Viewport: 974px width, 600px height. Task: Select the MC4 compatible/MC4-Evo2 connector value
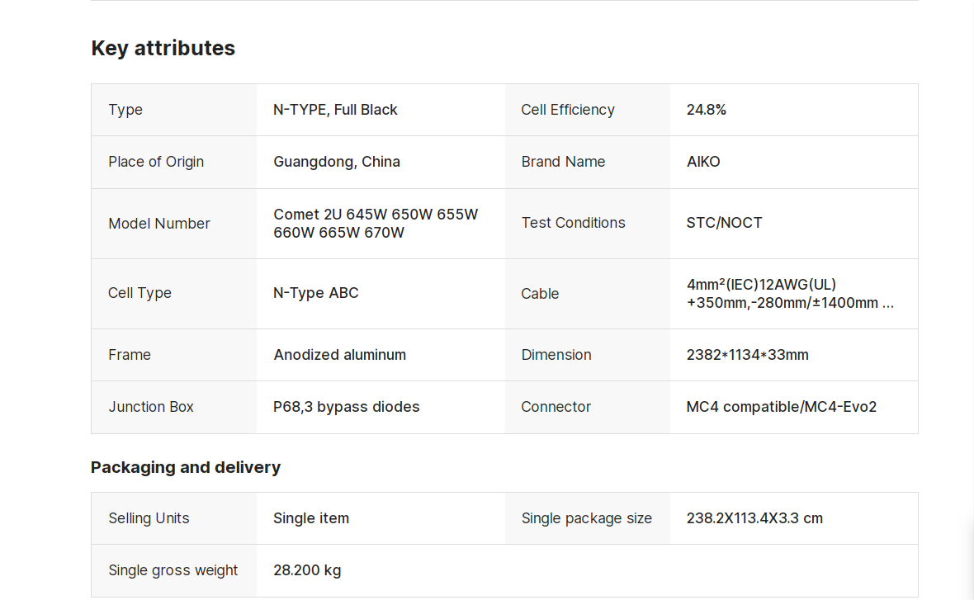click(x=781, y=407)
